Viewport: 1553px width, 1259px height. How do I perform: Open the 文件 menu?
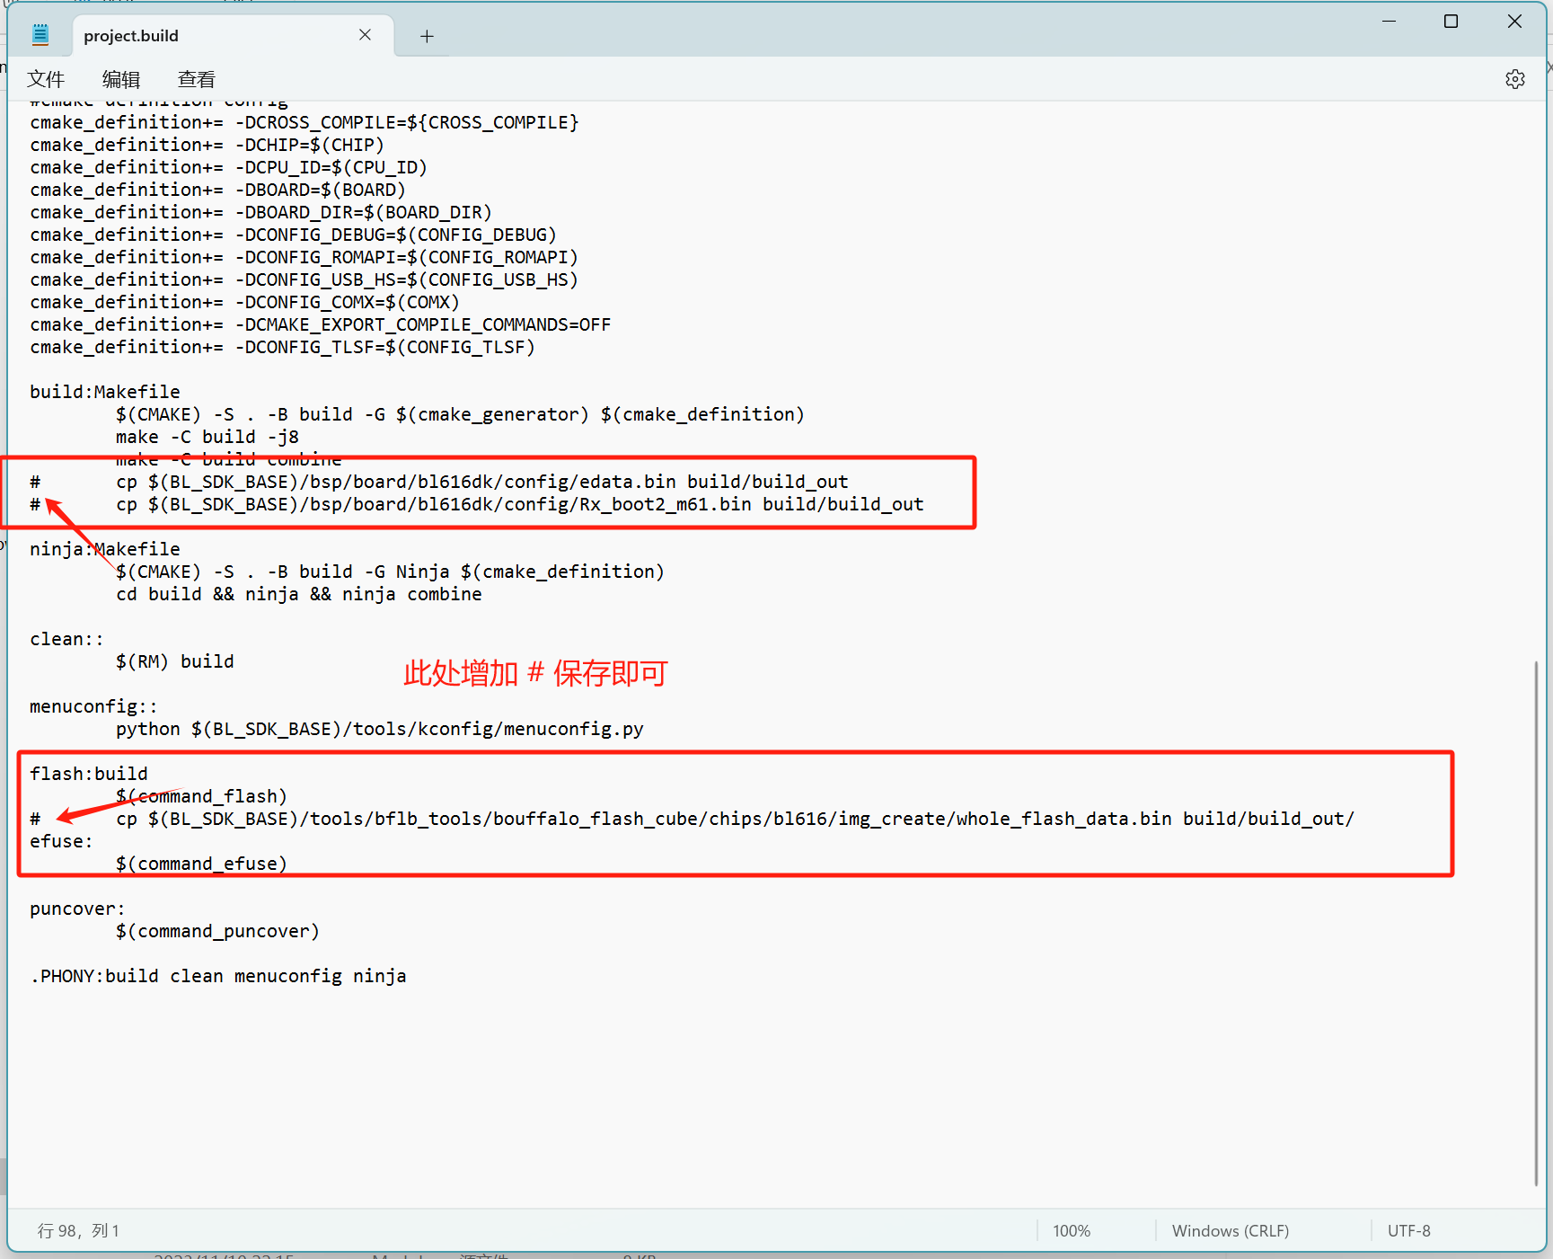tap(46, 79)
